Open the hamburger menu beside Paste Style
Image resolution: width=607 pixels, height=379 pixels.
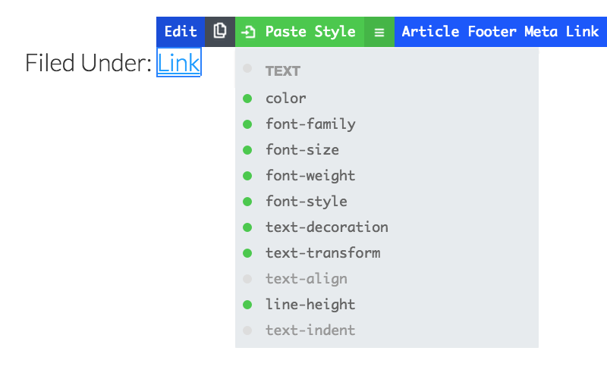tap(379, 32)
